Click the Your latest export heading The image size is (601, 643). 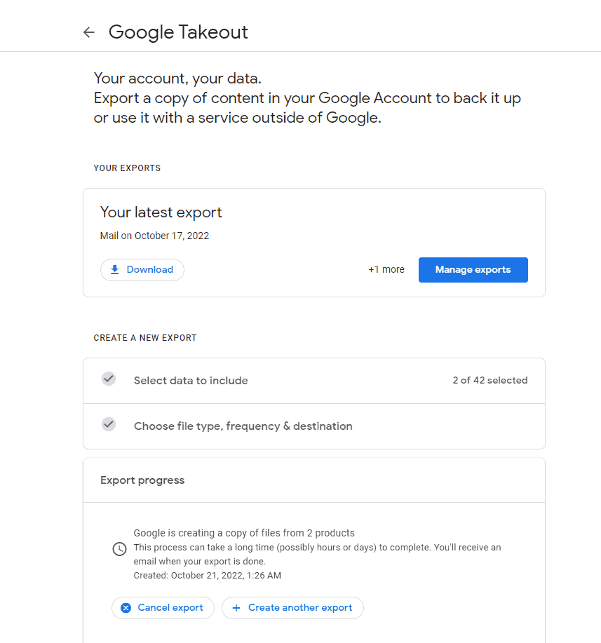click(x=161, y=212)
